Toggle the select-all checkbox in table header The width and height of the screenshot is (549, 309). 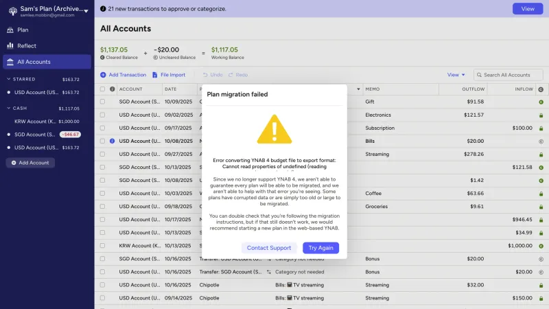coord(102,89)
